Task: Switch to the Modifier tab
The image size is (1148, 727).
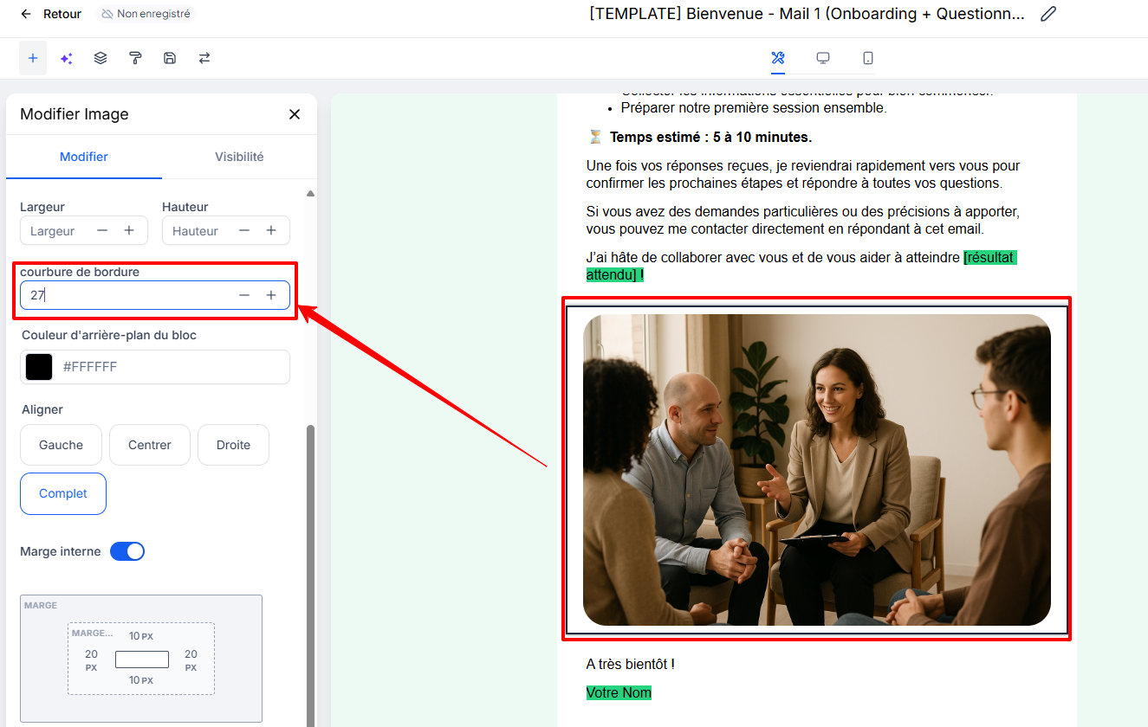Action: [x=84, y=157]
